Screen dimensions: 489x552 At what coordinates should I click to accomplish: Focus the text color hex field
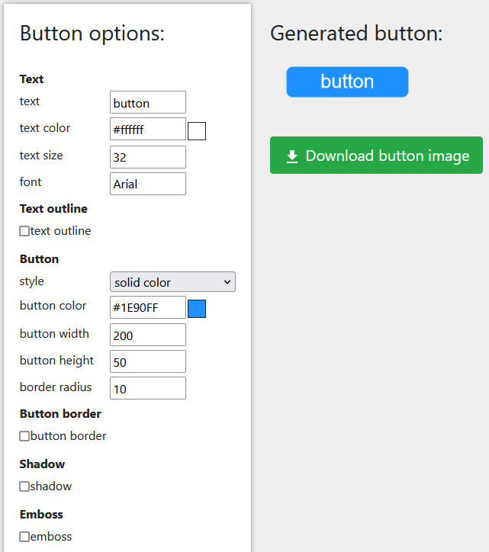tap(148, 130)
